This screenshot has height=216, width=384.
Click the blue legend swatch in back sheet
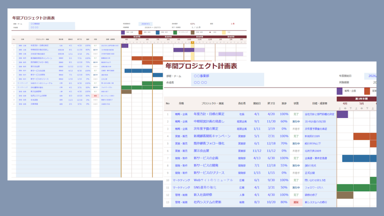pyautogui.click(x=157, y=32)
